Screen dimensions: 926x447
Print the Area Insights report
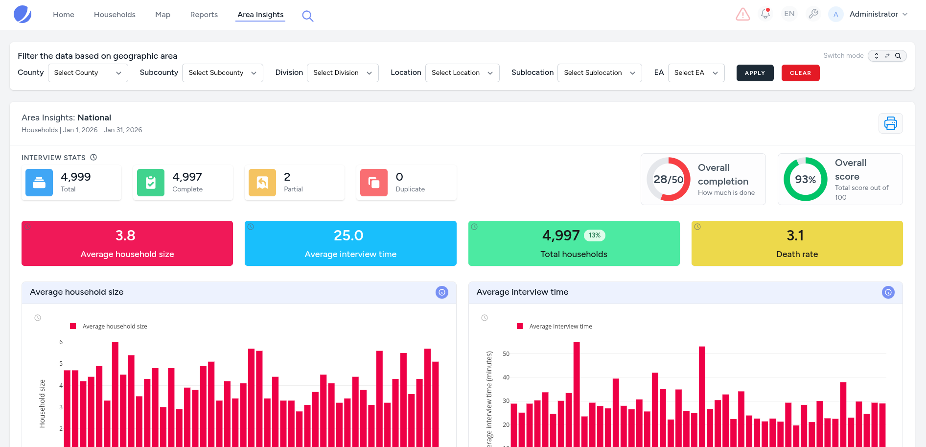click(890, 123)
